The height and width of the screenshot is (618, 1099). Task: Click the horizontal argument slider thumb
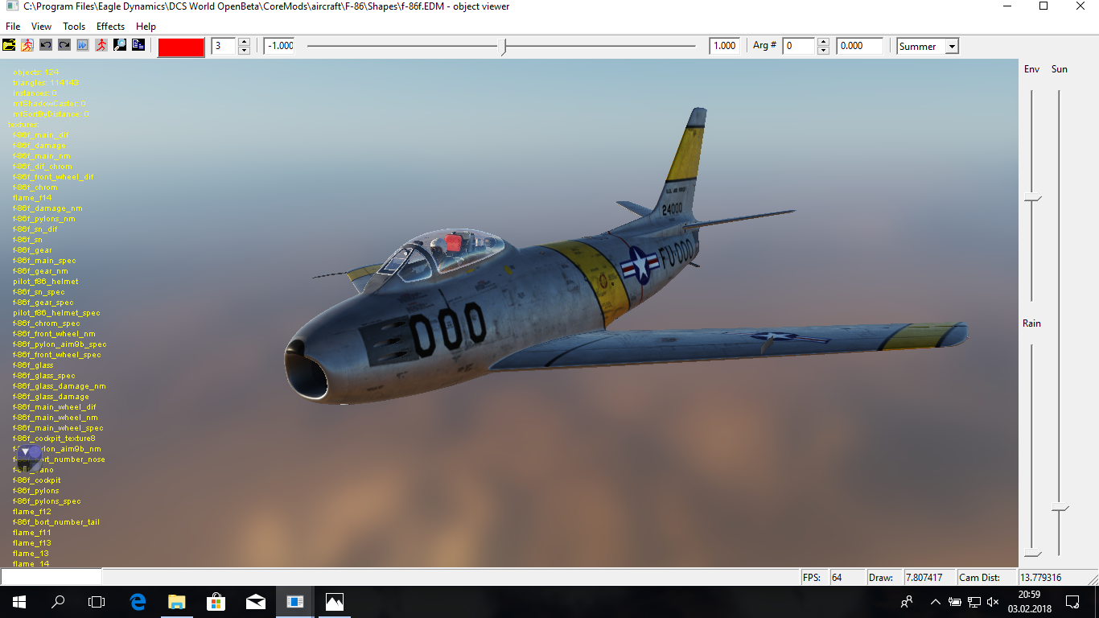[x=504, y=47]
